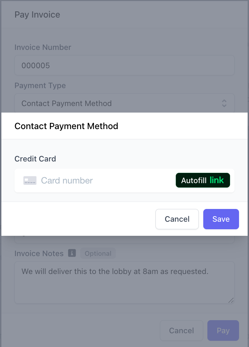Click the Contact Payment Method dialog title

point(66,126)
